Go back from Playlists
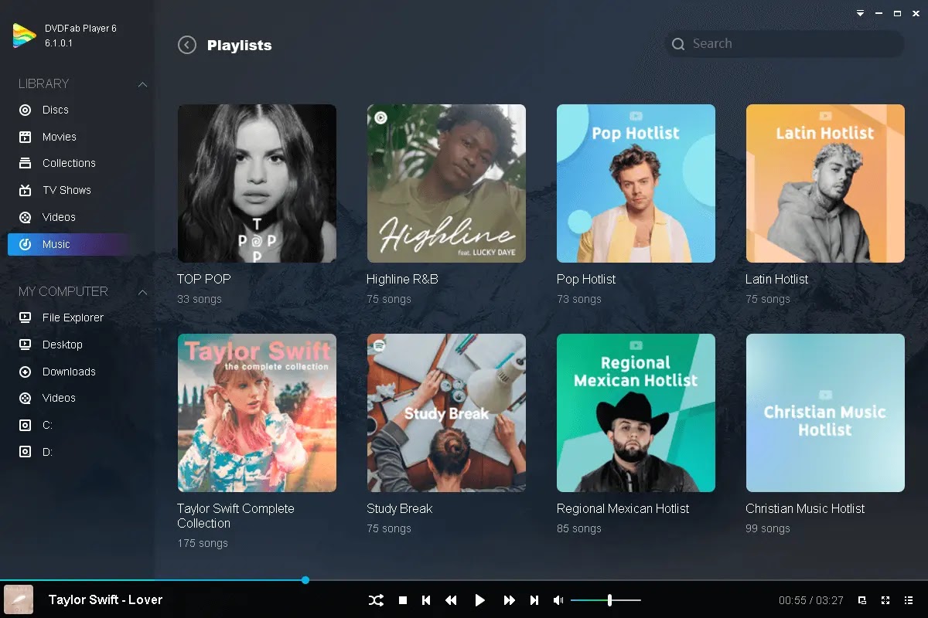This screenshot has height=618, width=928. [186, 45]
